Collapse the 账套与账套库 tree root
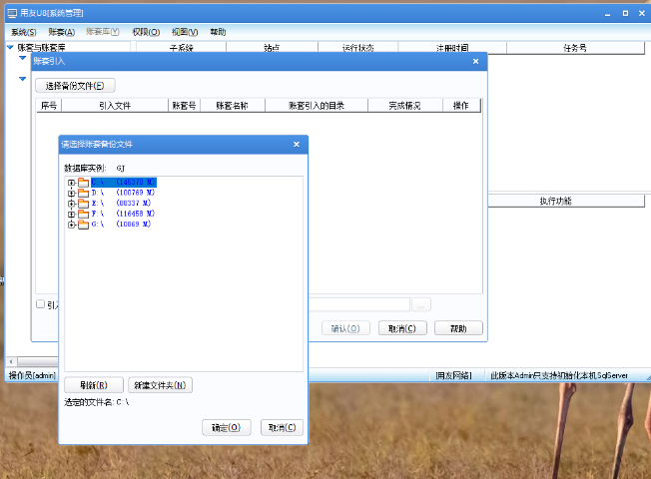This screenshot has height=479, width=651. 10,47
